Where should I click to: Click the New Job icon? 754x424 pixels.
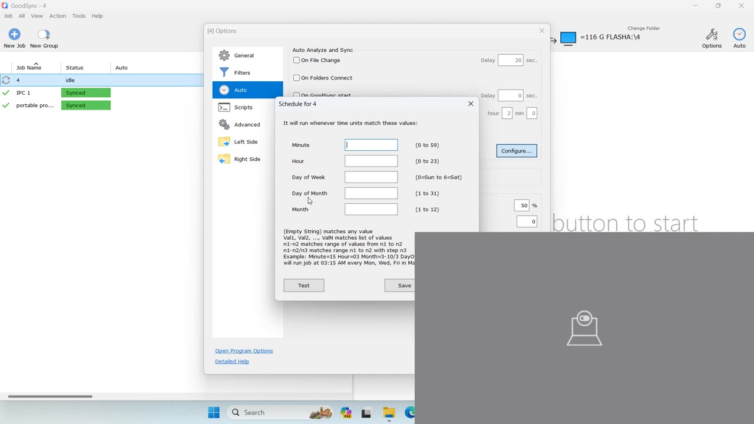pos(14,34)
